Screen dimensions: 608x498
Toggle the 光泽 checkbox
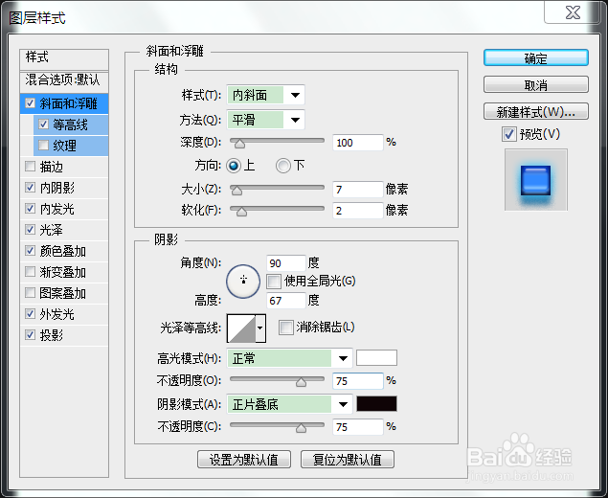pyautogui.click(x=30, y=229)
